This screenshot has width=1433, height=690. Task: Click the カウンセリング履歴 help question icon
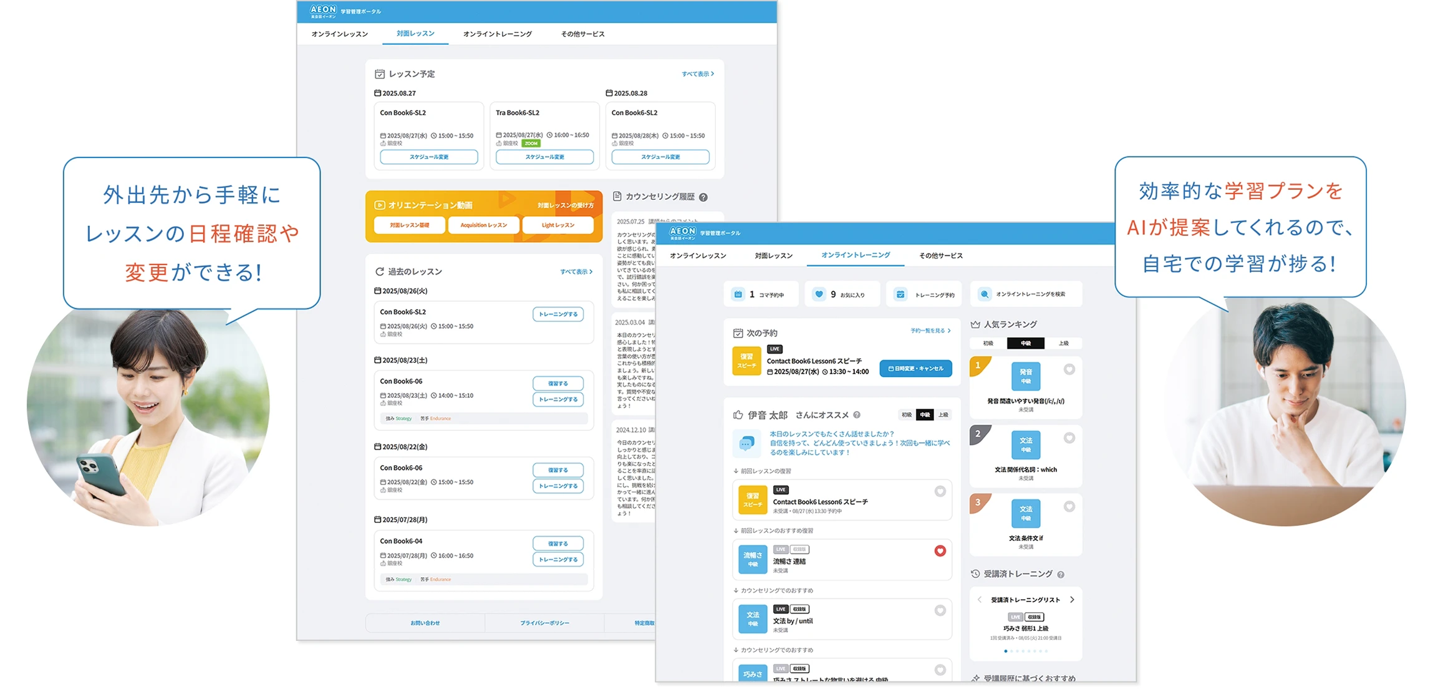point(703,197)
